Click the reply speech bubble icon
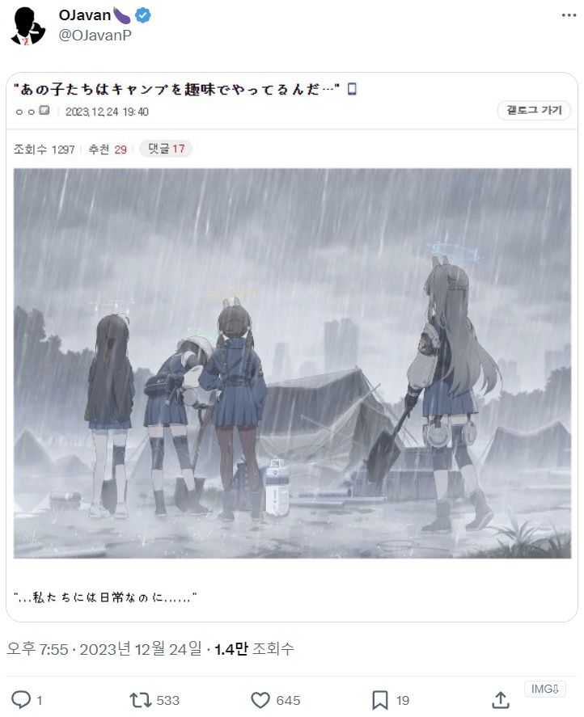584x717 pixels. [20, 700]
